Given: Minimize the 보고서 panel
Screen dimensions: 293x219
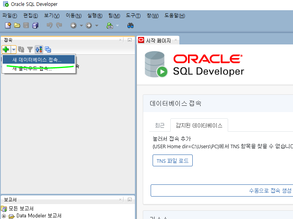Looking at the screenshot, I should click(130, 200).
